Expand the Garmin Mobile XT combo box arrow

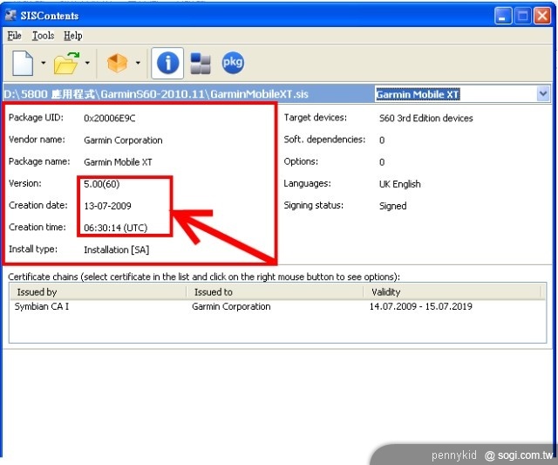(543, 94)
